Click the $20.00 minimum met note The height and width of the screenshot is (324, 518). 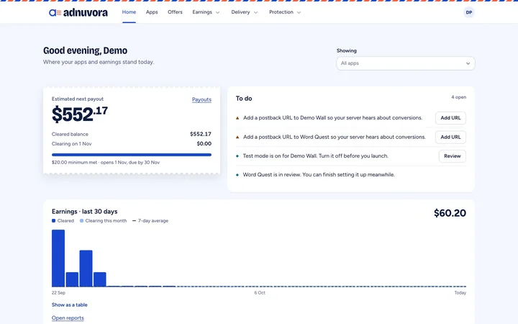pyautogui.click(x=106, y=162)
